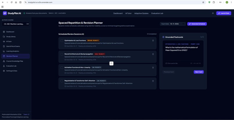Click LOW PRIORITY badge on Regularization session
The image size is (234, 120).
pos(101,81)
